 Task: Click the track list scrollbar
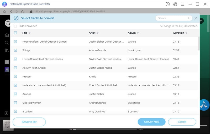[x=199, y=44]
